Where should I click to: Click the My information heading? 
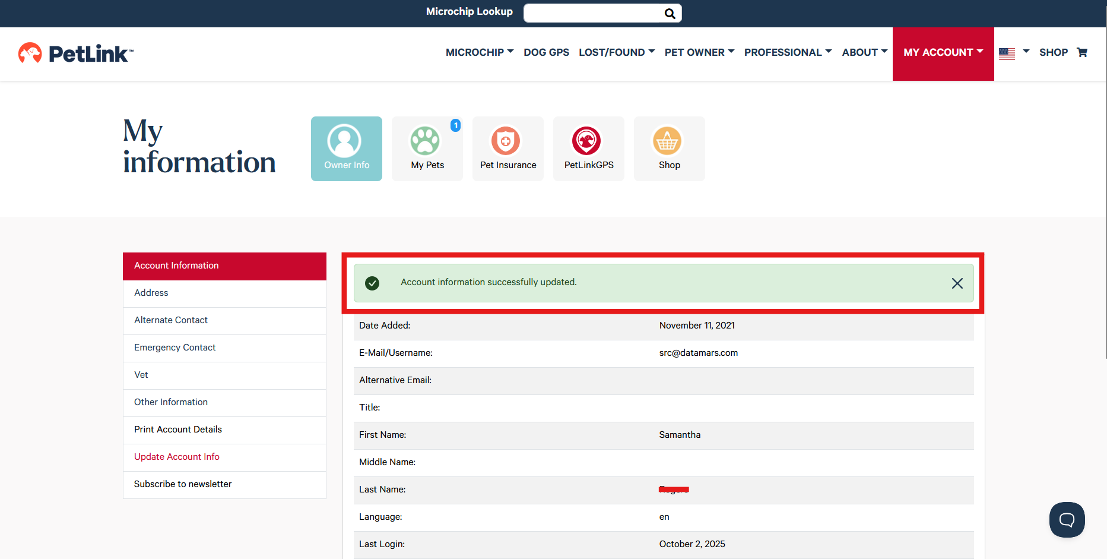[199, 146]
